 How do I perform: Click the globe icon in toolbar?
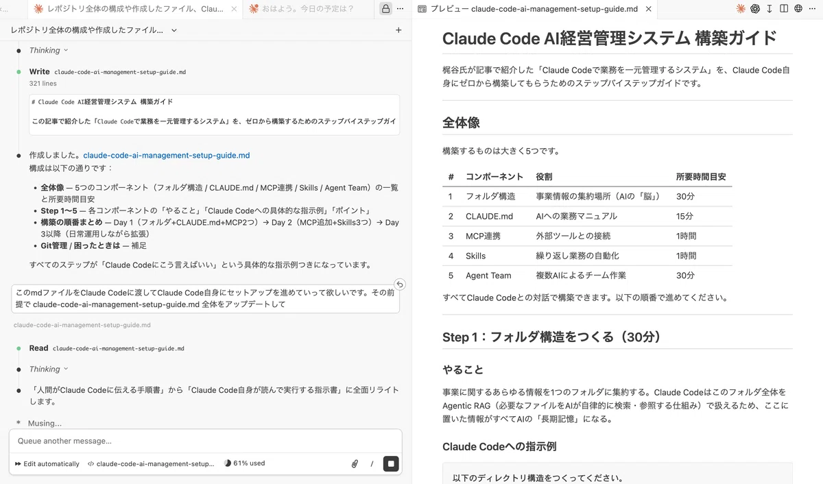(x=798, y=9)
